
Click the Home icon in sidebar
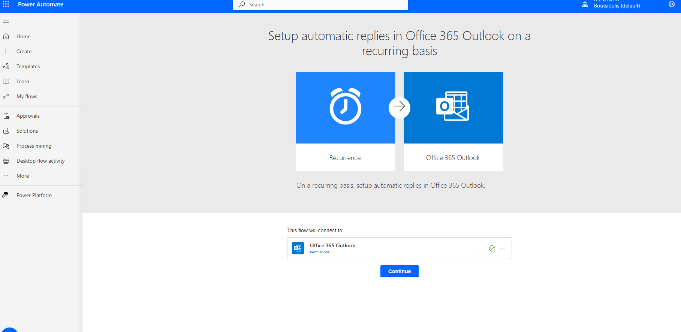tap(6, 36)
